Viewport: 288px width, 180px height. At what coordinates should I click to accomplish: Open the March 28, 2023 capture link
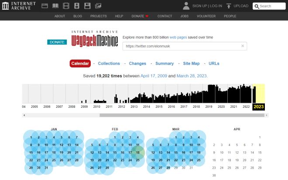(192, 76)
